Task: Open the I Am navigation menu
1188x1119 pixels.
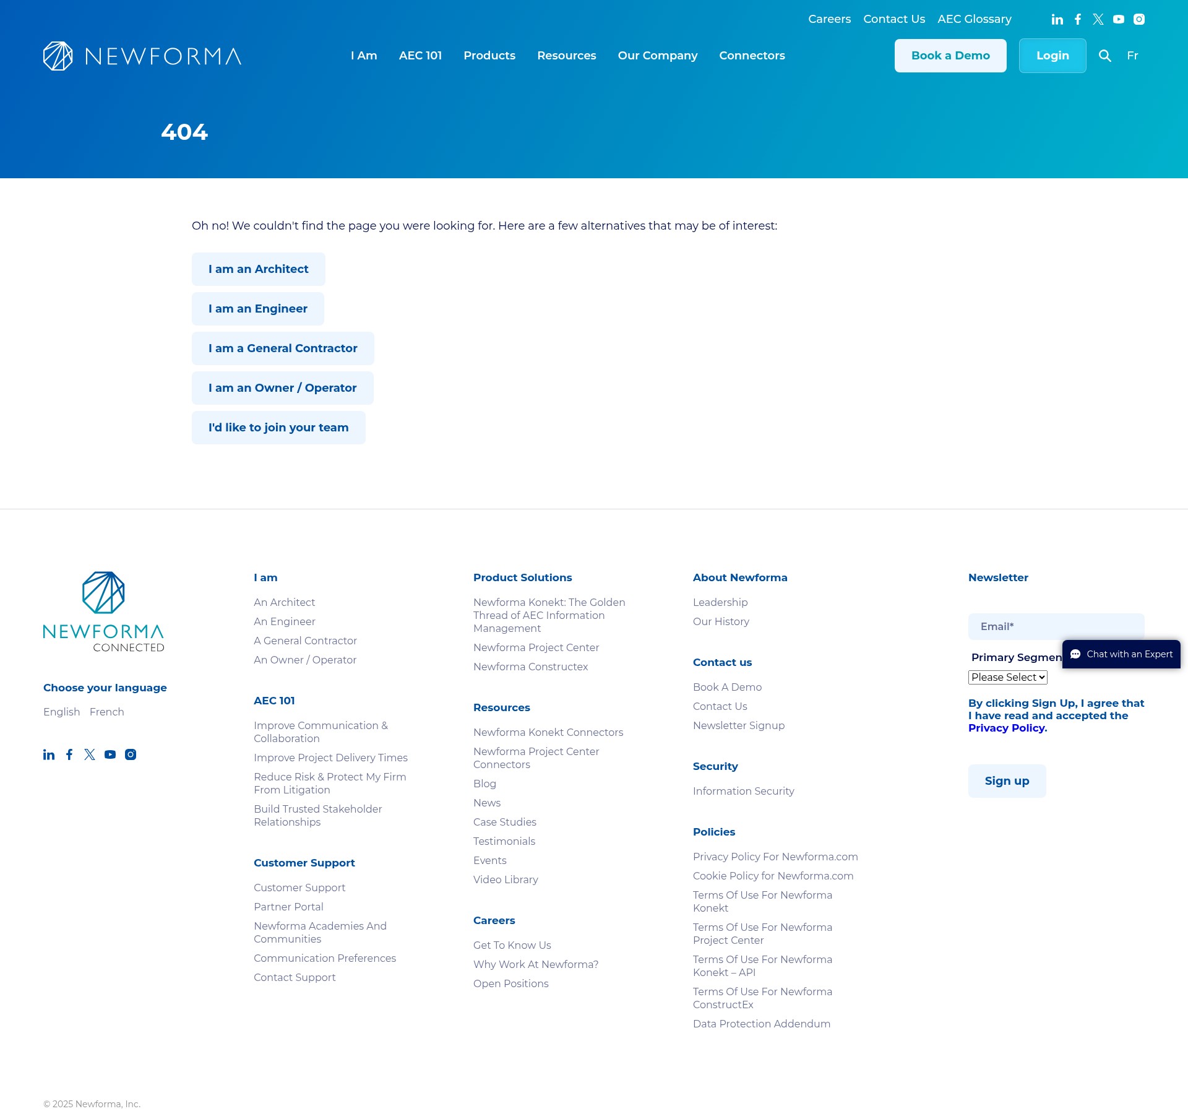Action: tap(364, 56)
